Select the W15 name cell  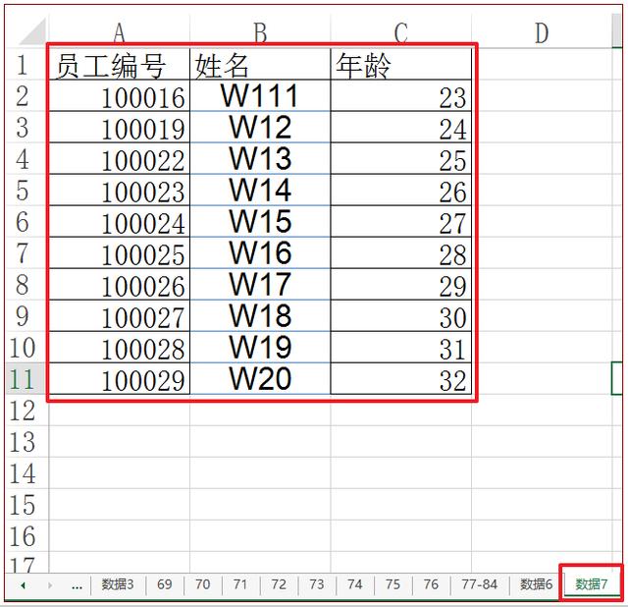[x=260, y=222]
